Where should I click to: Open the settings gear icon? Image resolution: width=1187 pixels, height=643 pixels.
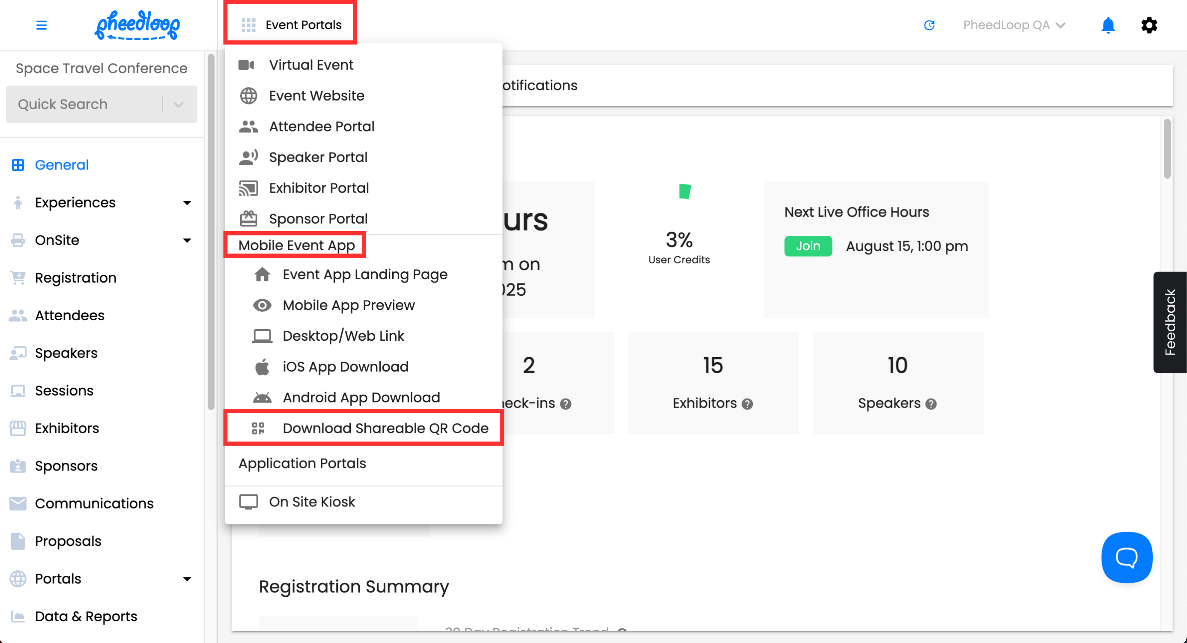point(1149,25)
